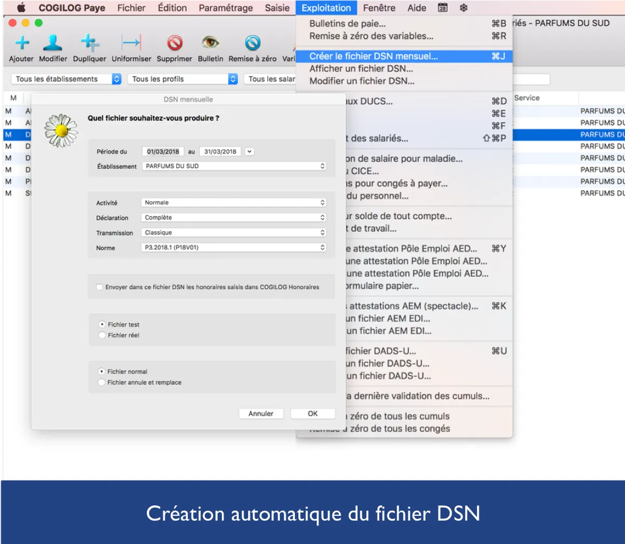Enable sending honoraires in DSN file checkbox
625x544 pixels.
tap(99, 287)
